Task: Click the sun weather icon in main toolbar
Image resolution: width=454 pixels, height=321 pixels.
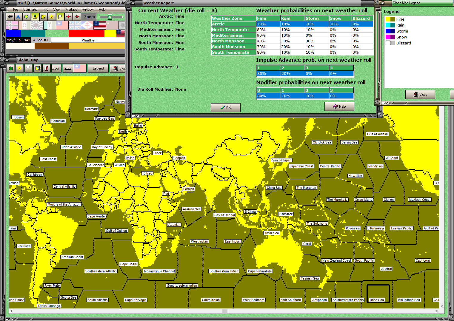Action: (x=52, y=17)
